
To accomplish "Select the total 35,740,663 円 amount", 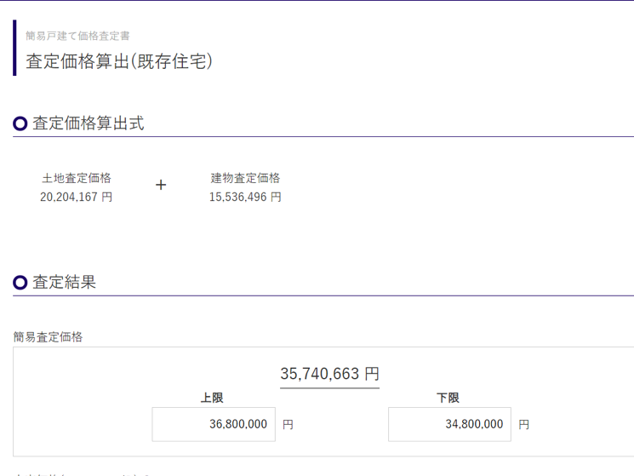I will 329,374.
